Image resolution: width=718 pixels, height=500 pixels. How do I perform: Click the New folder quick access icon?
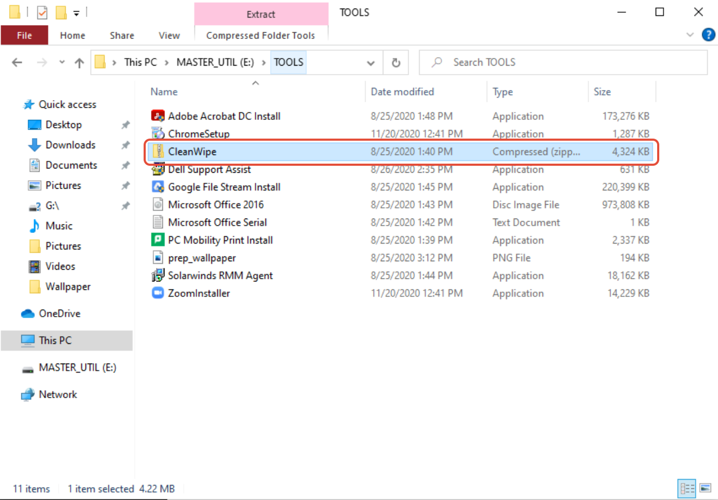point(61,12)
